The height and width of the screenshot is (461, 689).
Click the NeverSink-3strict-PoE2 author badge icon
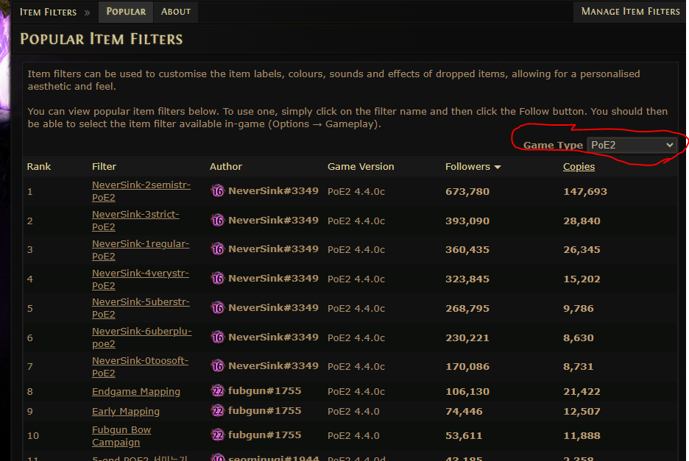[x=217, y=221]
